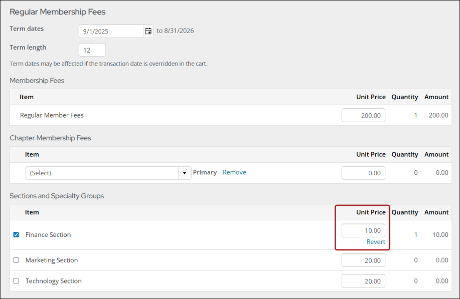
Task: Edit the chapter membership unit price field
Action: 363,173
